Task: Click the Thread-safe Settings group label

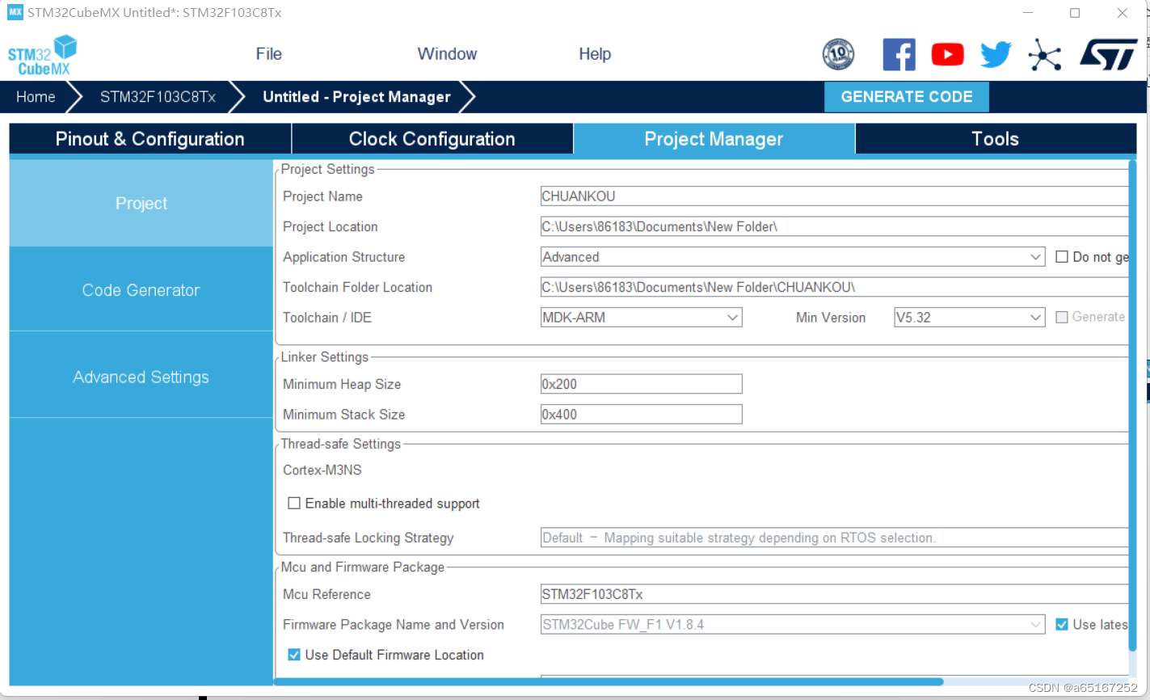Action: coord(340,444)
